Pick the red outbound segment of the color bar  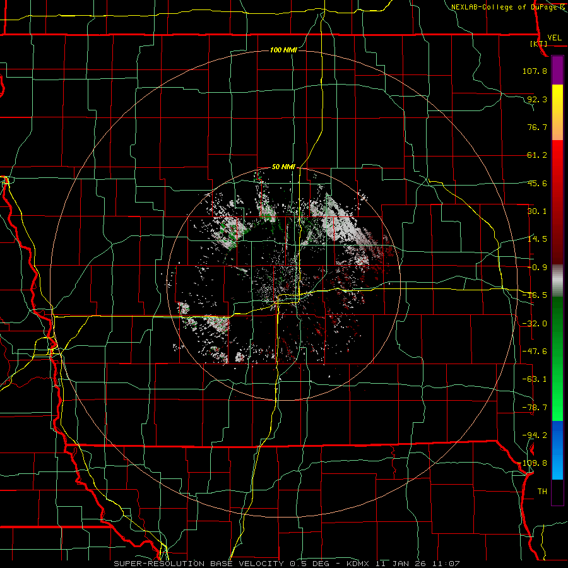[x=557, y=202]
